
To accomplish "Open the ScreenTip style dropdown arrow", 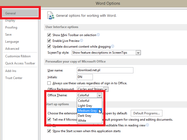I will [x=138, y=53].
